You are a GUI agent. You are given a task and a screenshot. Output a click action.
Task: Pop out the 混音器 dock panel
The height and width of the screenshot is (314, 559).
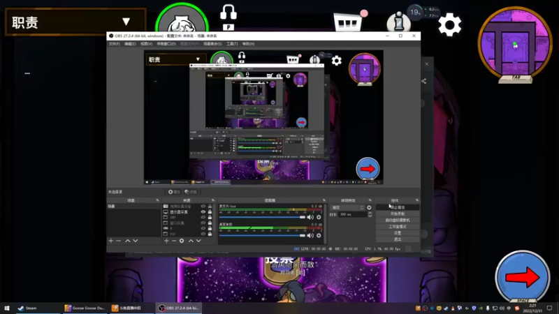point(324,200)
